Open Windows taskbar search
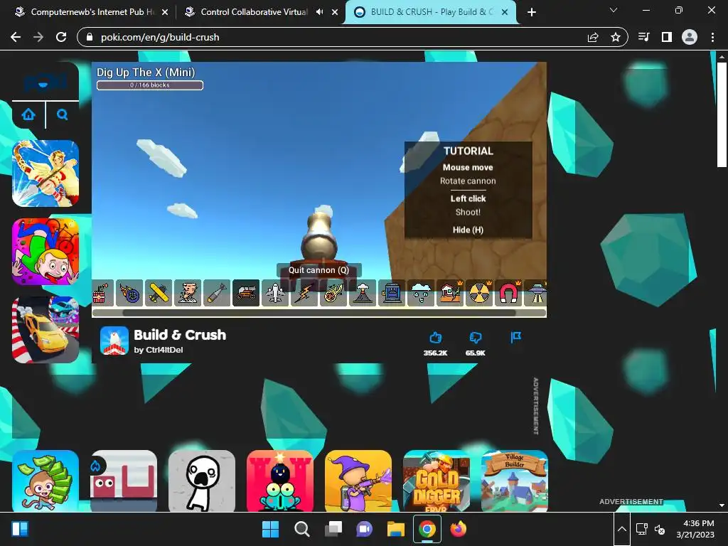 tap(301, 529)
